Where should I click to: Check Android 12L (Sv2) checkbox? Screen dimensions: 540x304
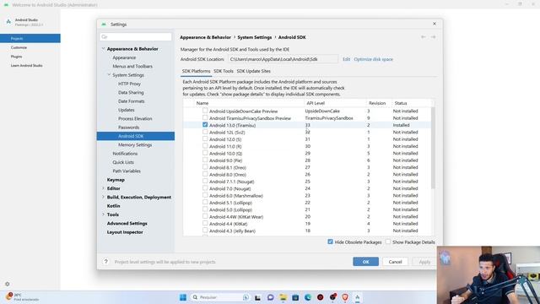point(205,132)
